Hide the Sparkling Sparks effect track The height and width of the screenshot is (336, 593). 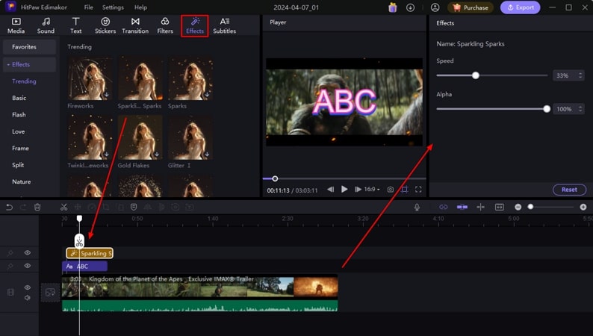27,252
